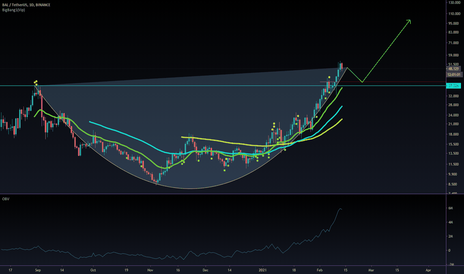The image size is (464, 274).
Task: Click the 21.000 price axis label
Action: pos(454,124)
